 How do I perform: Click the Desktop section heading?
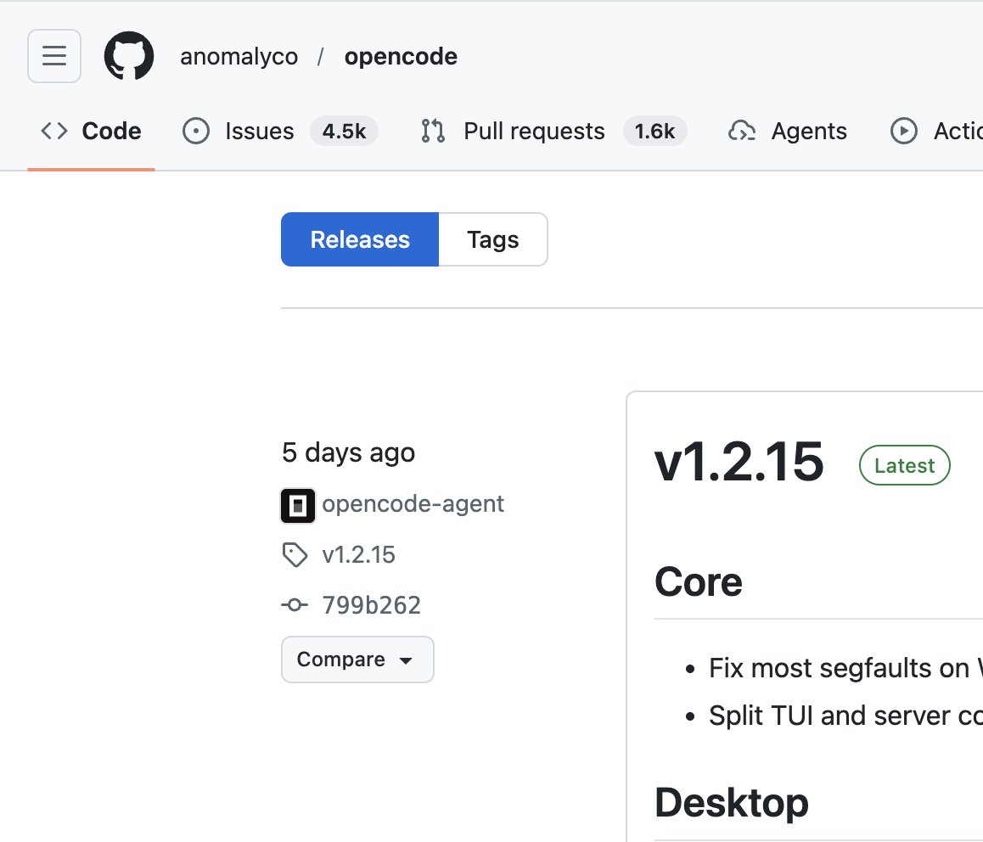point(732,802)
